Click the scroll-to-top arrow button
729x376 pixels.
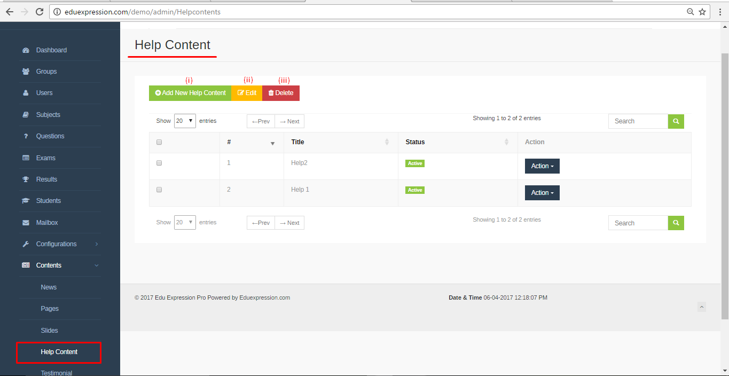point(702,307)
